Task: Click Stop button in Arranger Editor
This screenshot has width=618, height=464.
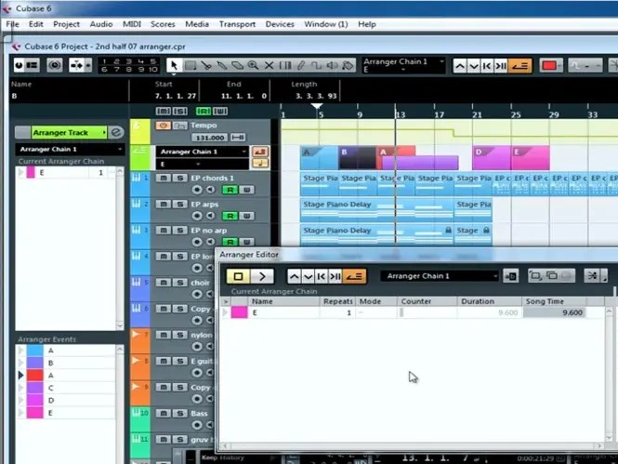Action: pos(238,276)
